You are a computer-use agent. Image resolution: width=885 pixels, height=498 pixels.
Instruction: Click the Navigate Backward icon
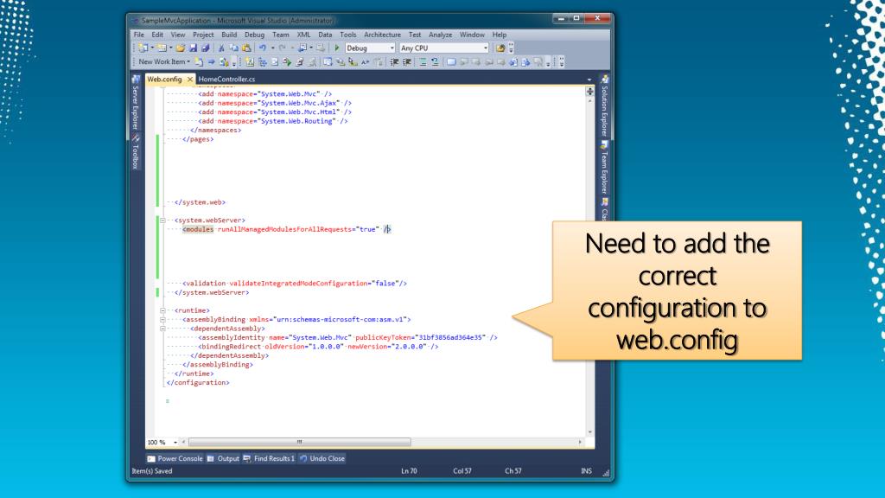pos(302,48)
